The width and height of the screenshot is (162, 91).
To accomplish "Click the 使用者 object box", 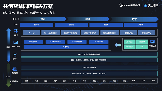I will pyautogui.click(x=37, y=25).
